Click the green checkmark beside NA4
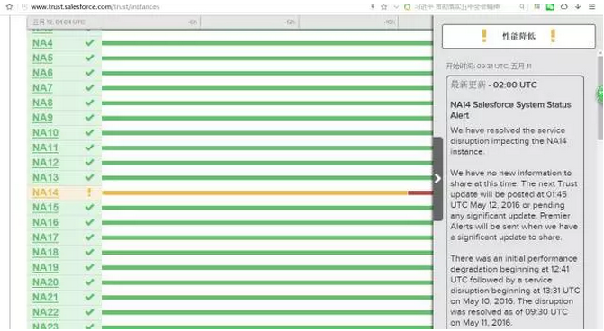The image size is (604, 331). point(89,42)
